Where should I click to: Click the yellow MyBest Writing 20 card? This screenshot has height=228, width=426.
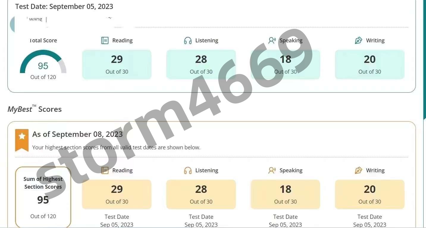pyautogui.click(x=370, y=194)
